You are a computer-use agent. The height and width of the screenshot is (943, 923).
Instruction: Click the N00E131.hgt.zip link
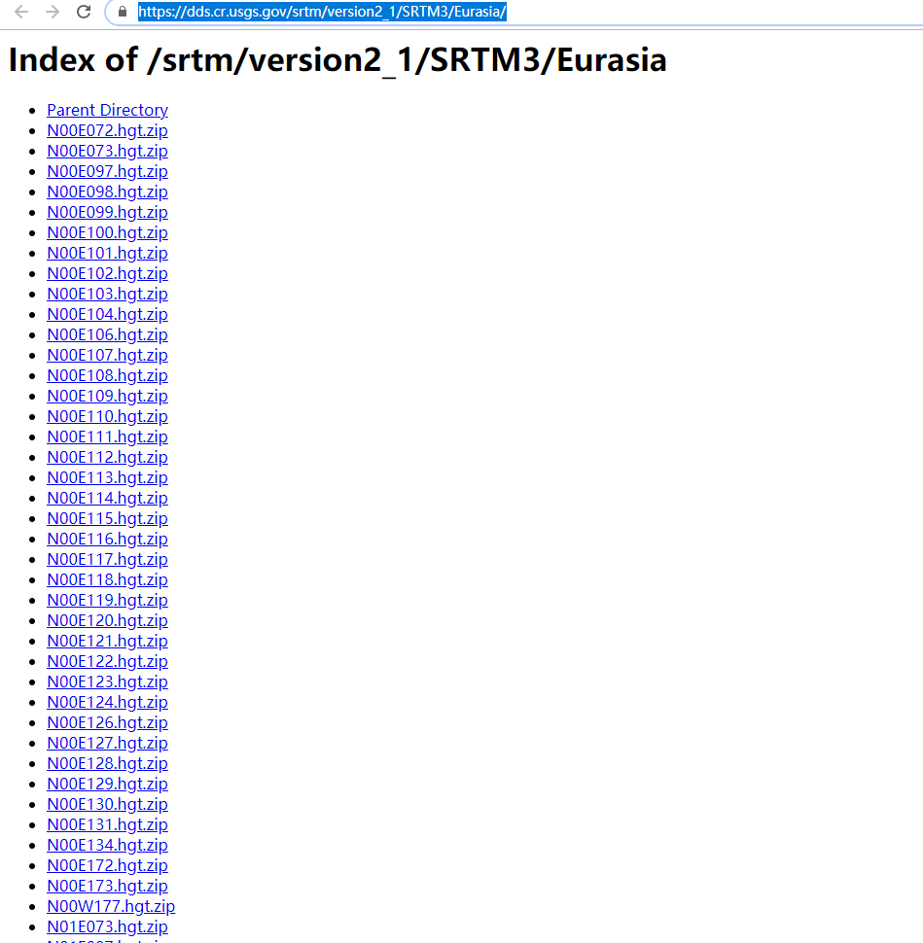(x=107, y=824)
